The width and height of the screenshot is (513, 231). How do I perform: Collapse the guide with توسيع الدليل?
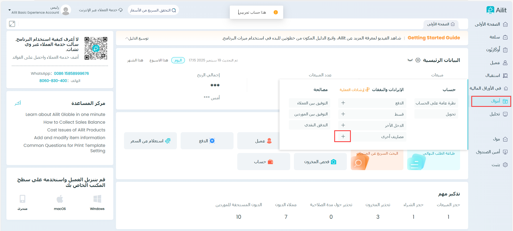(x=137, y=38)
